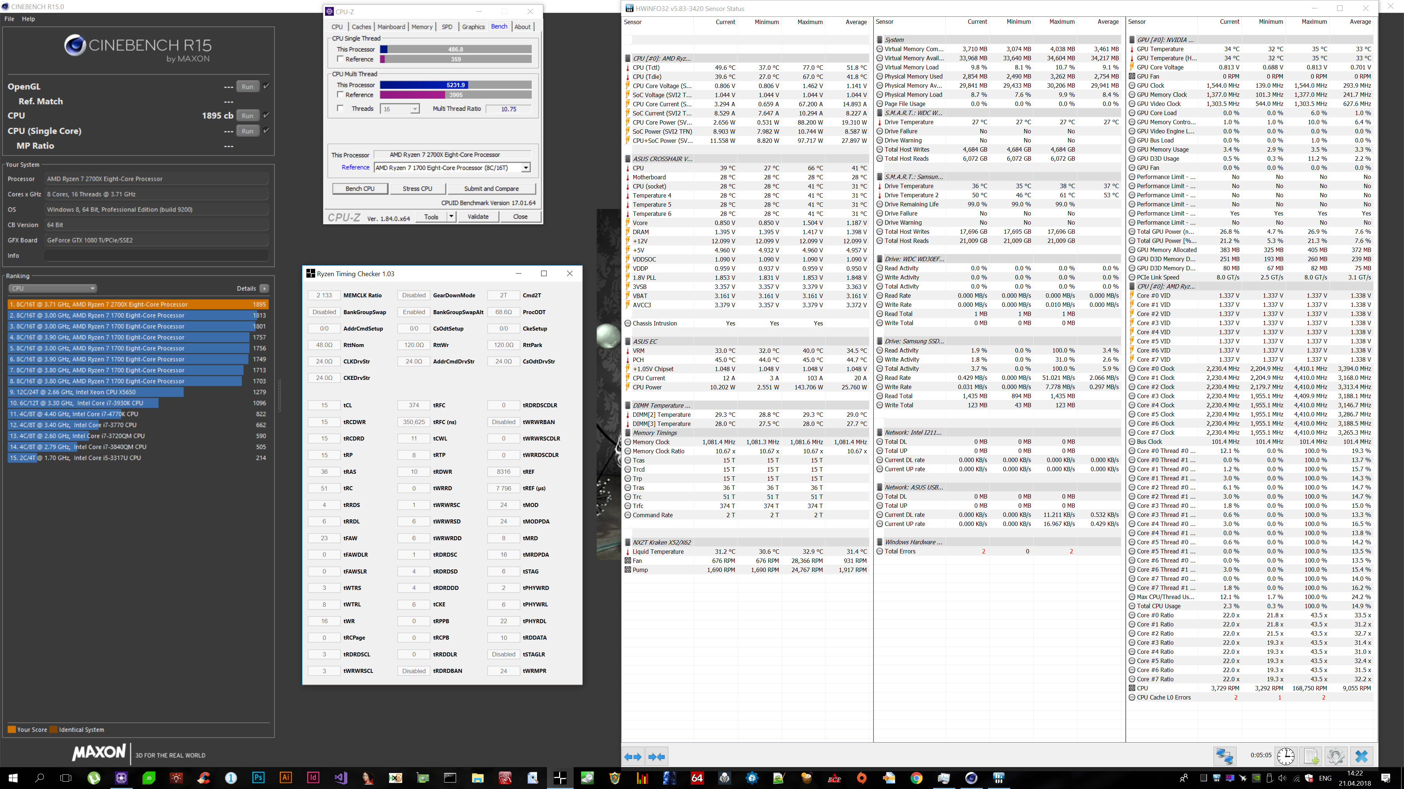Open the Cinebench File menu
Viewport: 1404px width, 789px height.
pyautogui.click(x=9, y=19)
